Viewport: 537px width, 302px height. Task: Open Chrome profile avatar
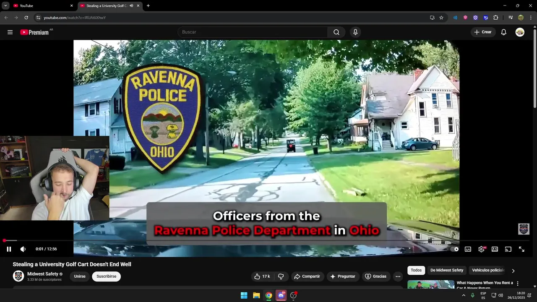(x=521, y=18)
